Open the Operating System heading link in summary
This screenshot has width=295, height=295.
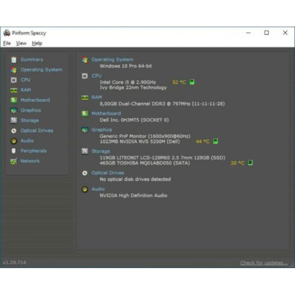click(112, 60)
